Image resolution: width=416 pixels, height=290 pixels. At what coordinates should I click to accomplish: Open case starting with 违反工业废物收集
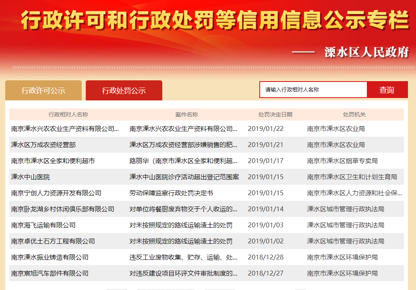click(183, 257)
